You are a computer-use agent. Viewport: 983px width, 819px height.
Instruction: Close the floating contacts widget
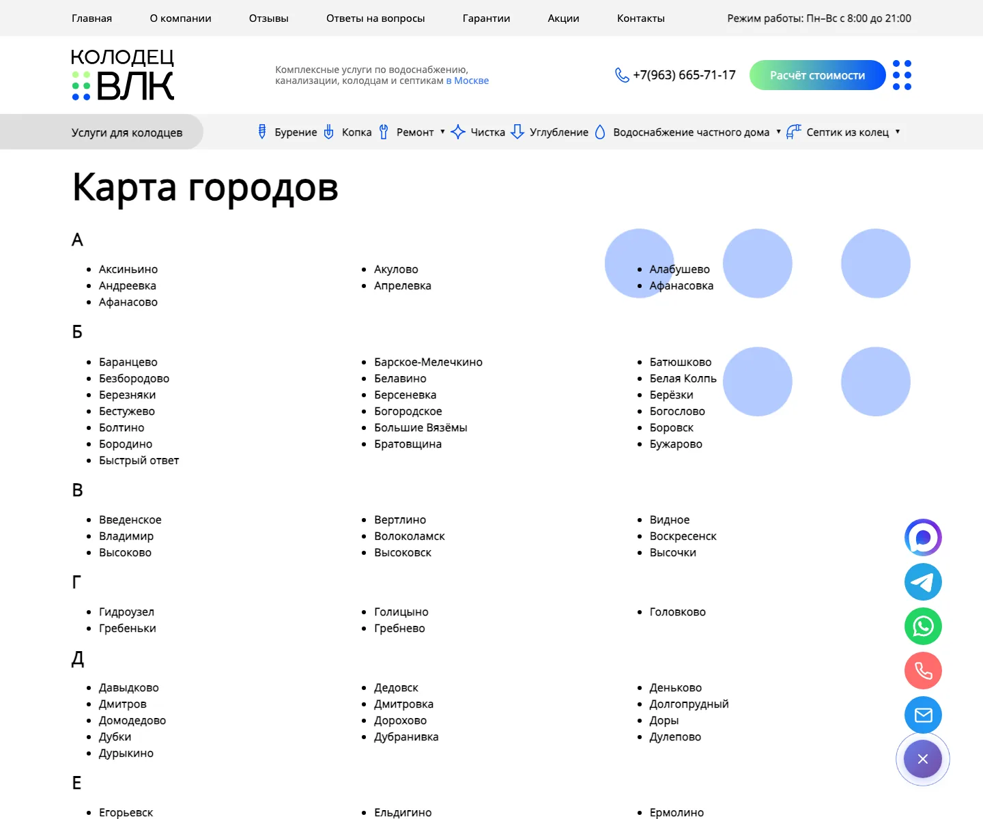923,759
